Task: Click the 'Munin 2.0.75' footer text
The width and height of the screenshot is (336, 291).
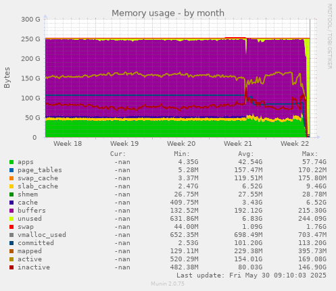Action: point(168,284)
